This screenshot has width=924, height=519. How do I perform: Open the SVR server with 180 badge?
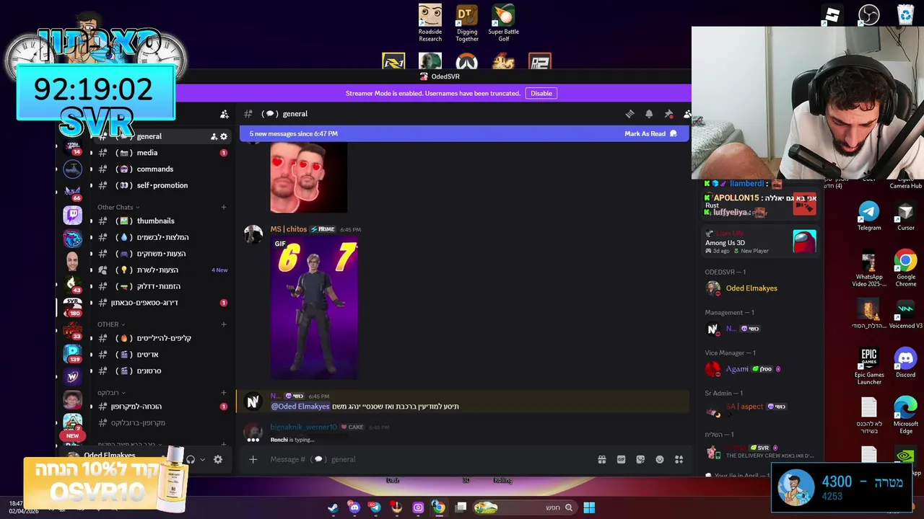(x=72, y=306)
